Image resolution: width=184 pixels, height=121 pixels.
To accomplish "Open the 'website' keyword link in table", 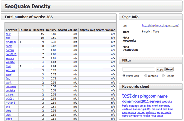I will (10, 62).
